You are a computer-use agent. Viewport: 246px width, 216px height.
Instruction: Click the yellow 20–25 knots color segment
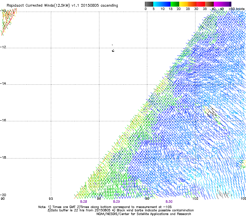[x=184, y=4]
